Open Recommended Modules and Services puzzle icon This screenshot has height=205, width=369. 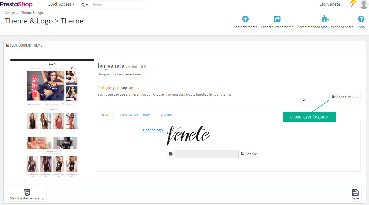[x=325, y=19]
